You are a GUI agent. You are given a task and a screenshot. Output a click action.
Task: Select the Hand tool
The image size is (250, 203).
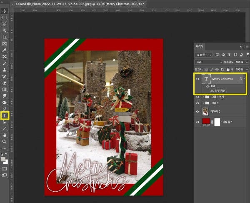[x=5, y=135]
